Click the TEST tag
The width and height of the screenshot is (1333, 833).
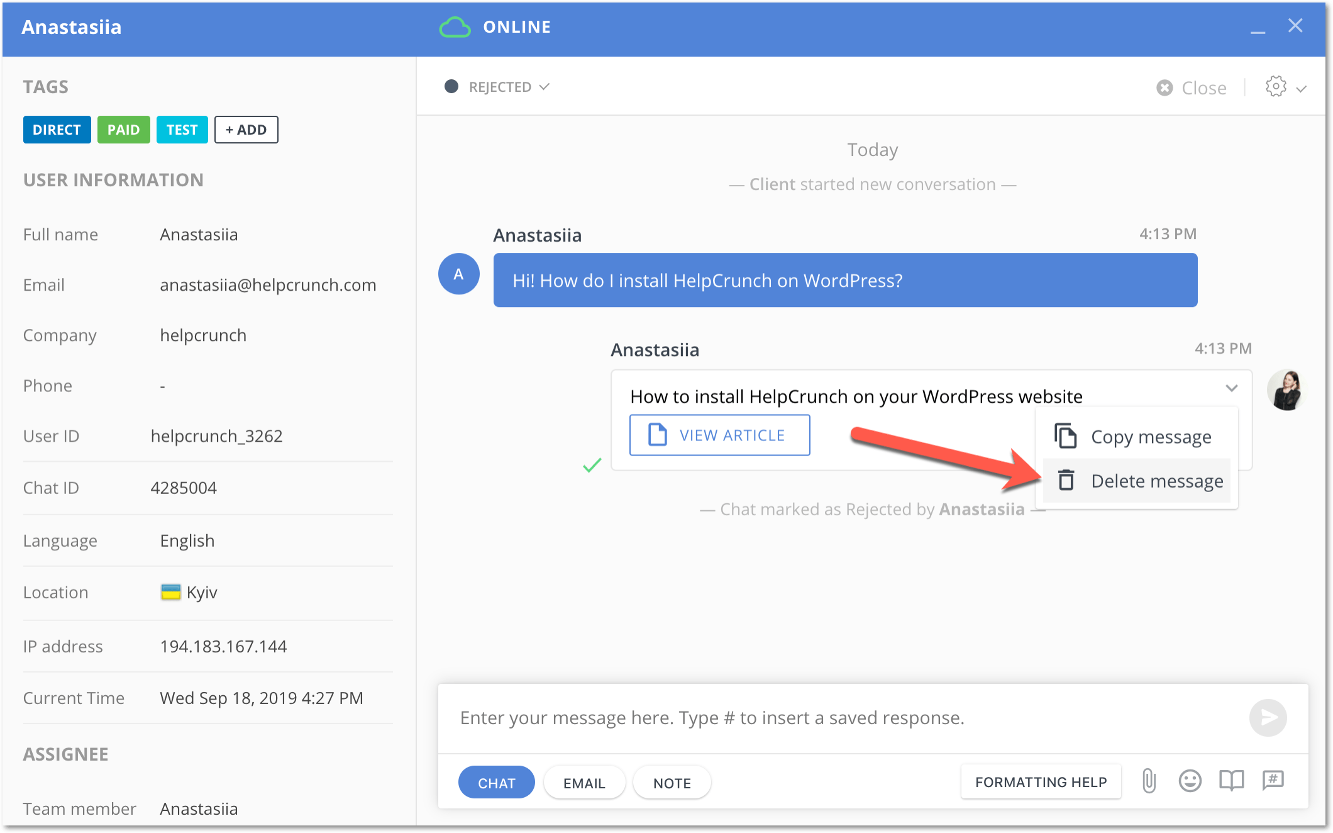pos(182,130)
